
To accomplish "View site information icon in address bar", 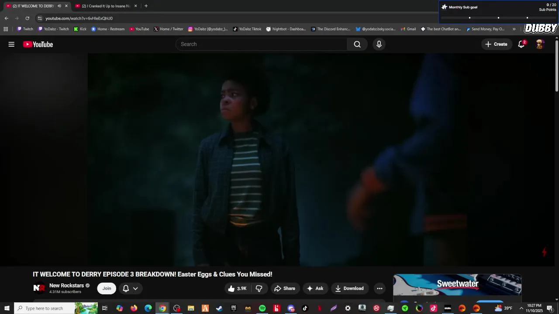I will coord(40,18).
